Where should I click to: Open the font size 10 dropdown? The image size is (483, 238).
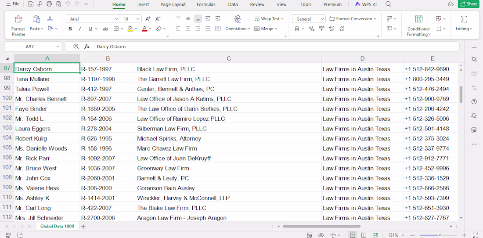[138, 19]
